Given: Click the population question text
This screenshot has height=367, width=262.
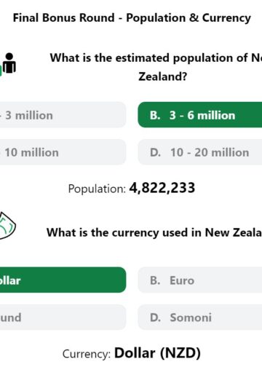Looking at the screenshot, I should (156, 67).
